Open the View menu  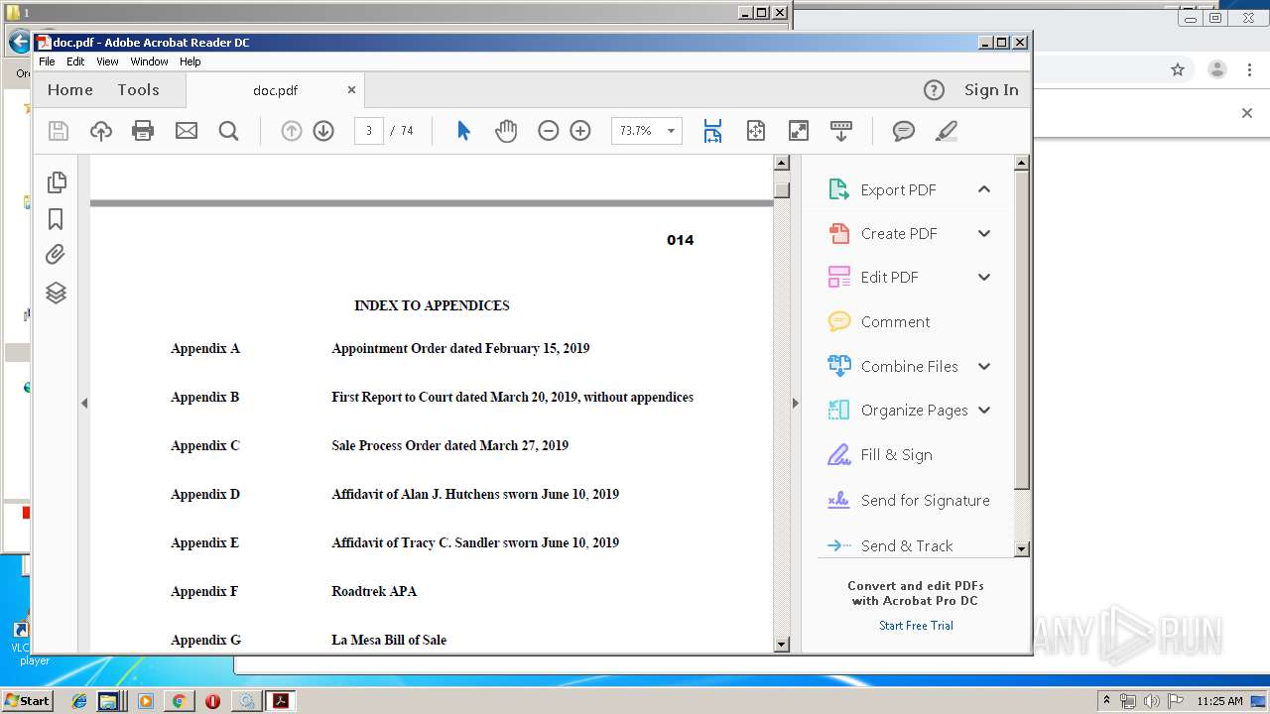pos(107,61)
